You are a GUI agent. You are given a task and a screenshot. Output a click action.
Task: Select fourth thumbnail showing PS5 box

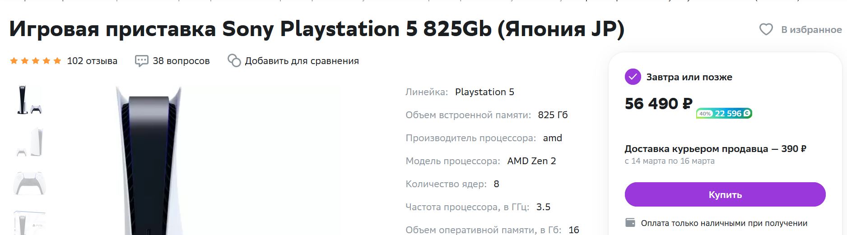[x=29, y=222]
